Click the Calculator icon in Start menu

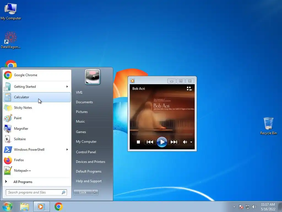(7, 97)
